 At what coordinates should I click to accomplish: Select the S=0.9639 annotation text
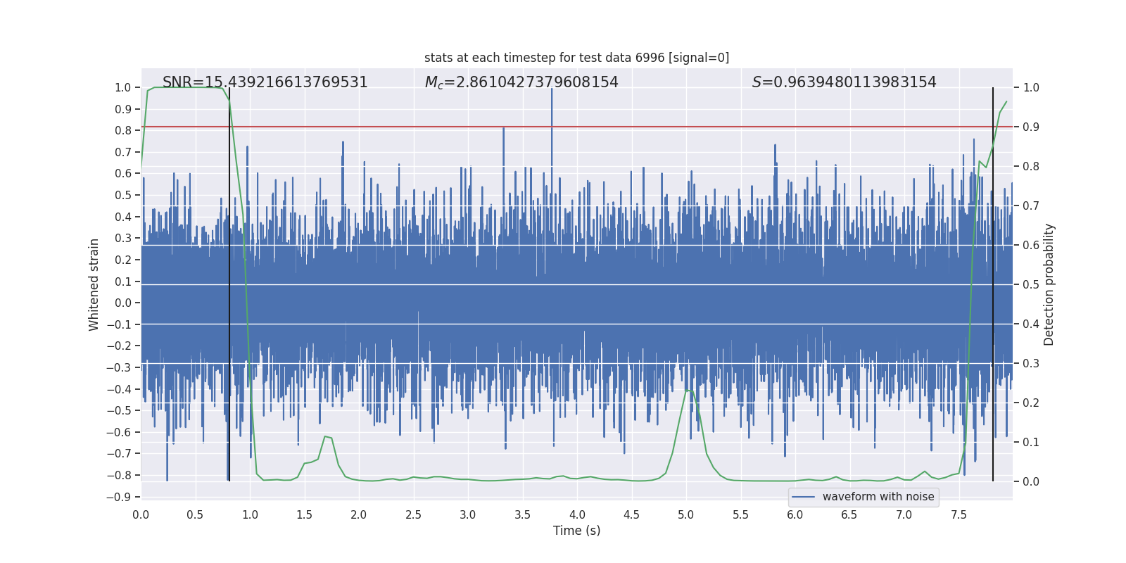tap(844, 82)
